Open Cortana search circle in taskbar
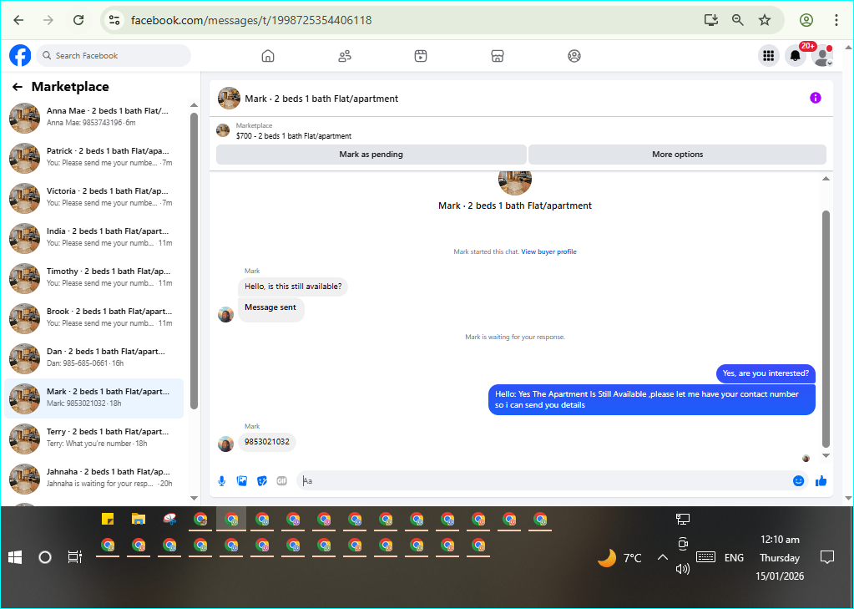Screen dimensions: 854x609 point(45,556)
